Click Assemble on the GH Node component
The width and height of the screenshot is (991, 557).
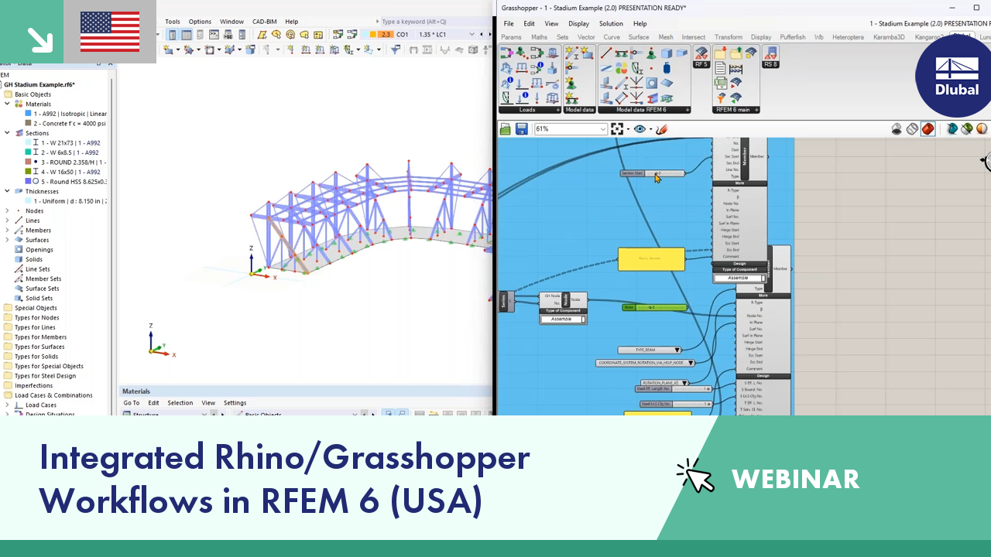pyautogui.click(x=562, y=319)
